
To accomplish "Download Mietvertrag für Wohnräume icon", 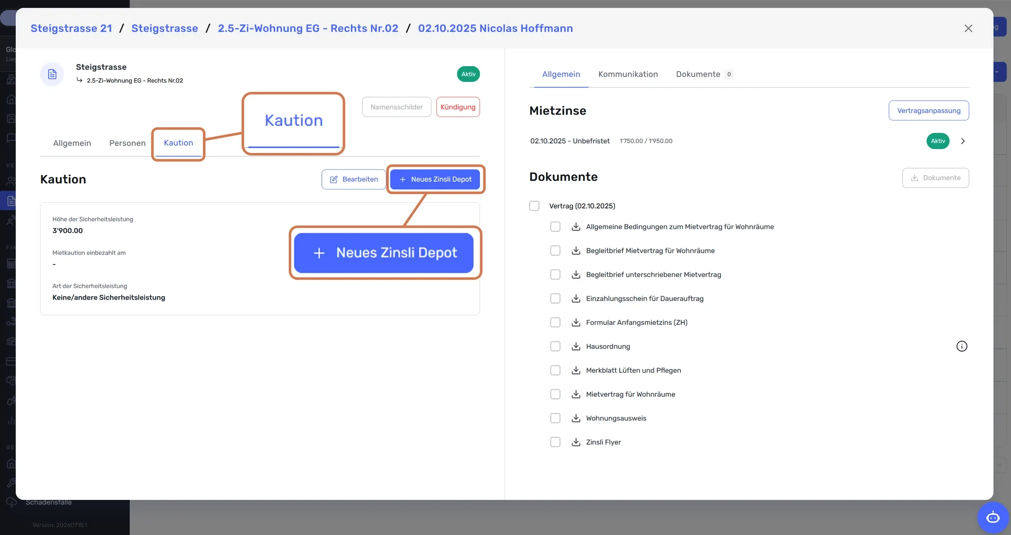I will pos(576,394).
